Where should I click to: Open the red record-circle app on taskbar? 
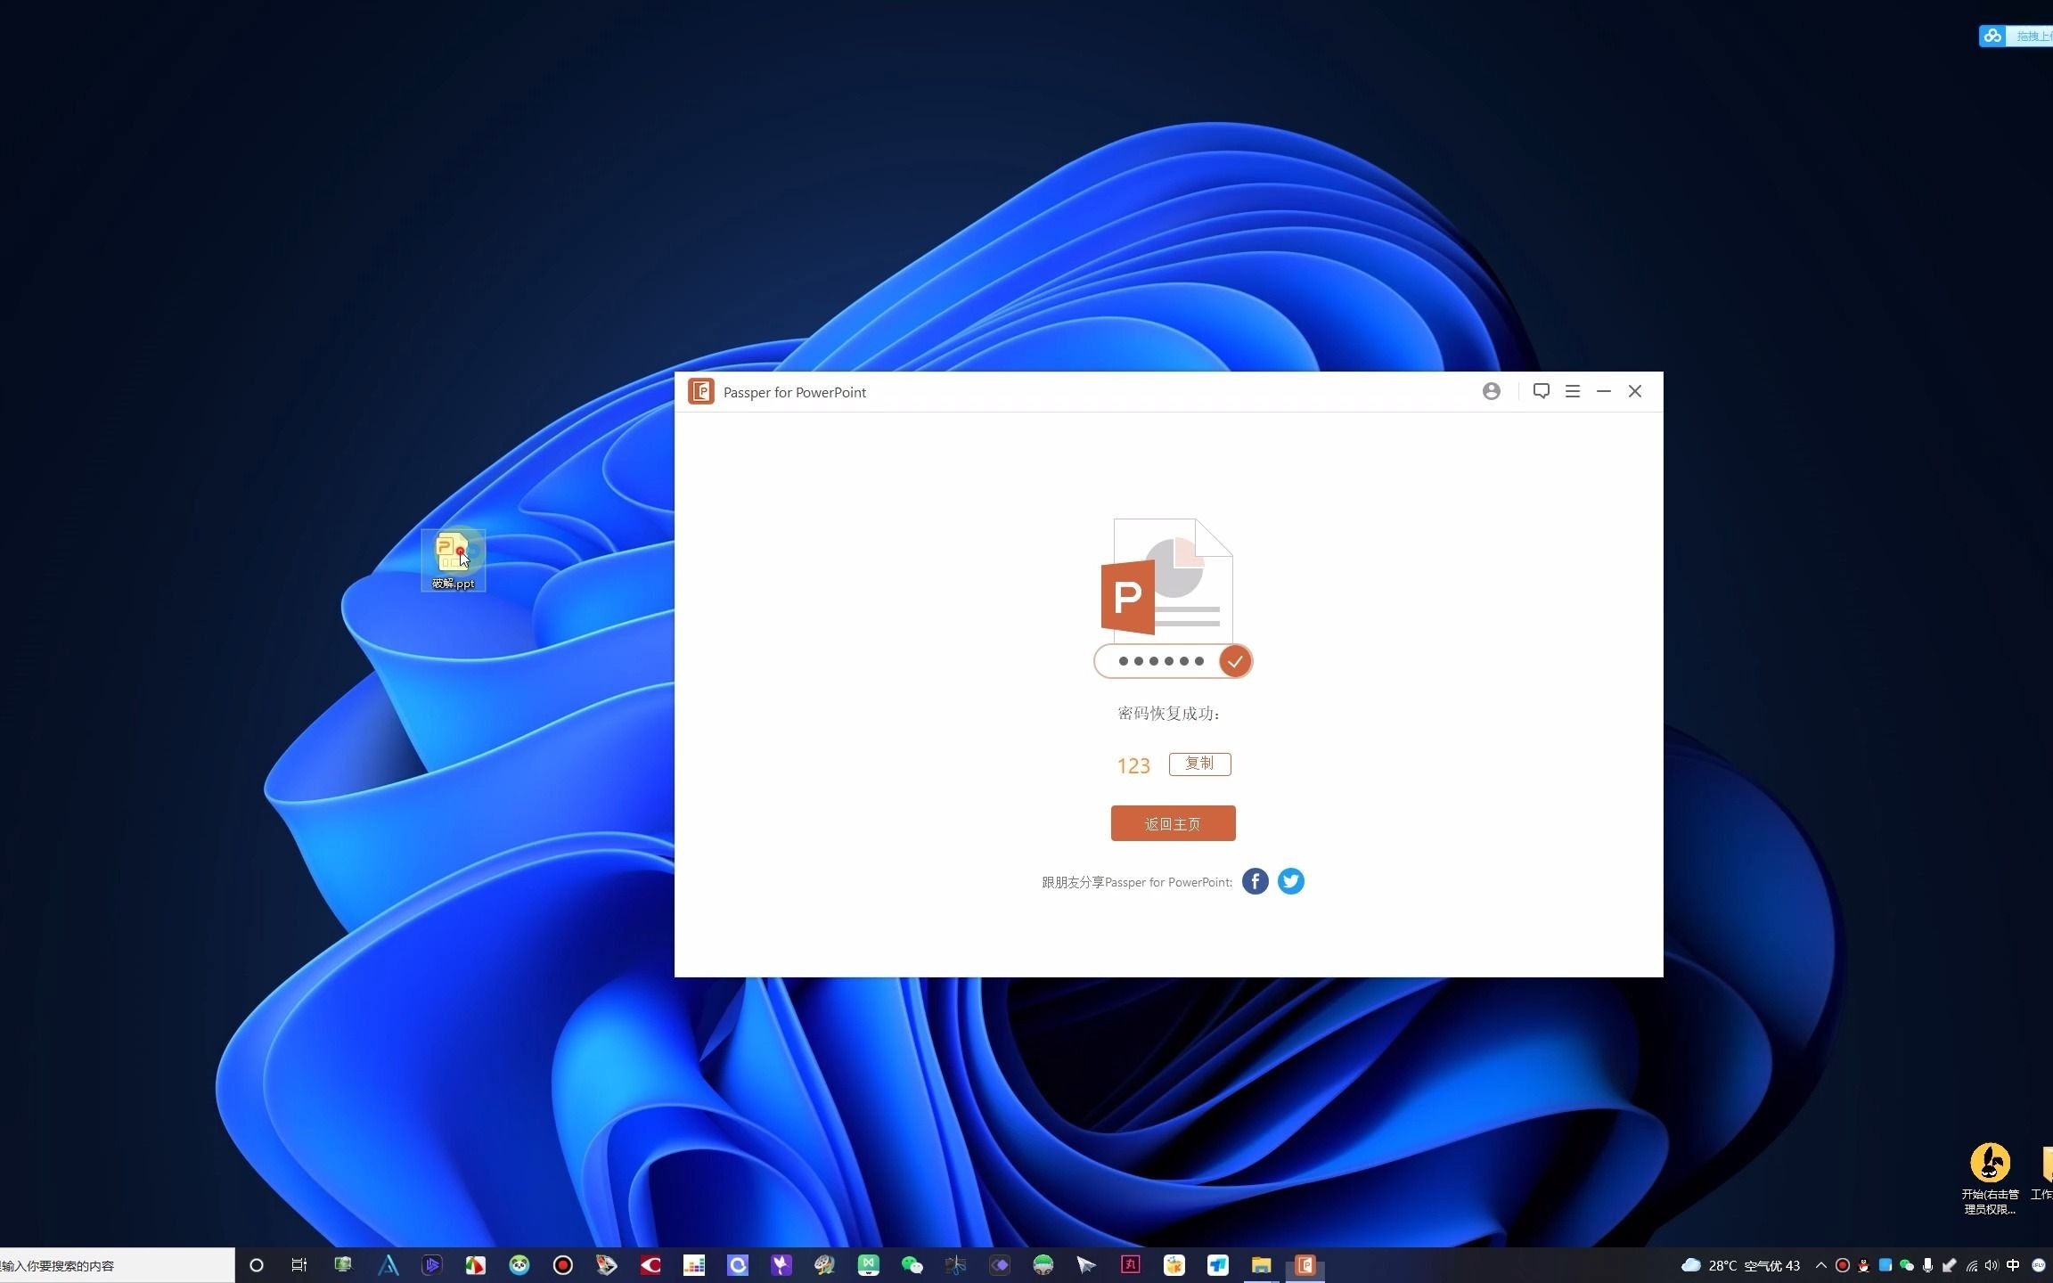[562, 1265]
